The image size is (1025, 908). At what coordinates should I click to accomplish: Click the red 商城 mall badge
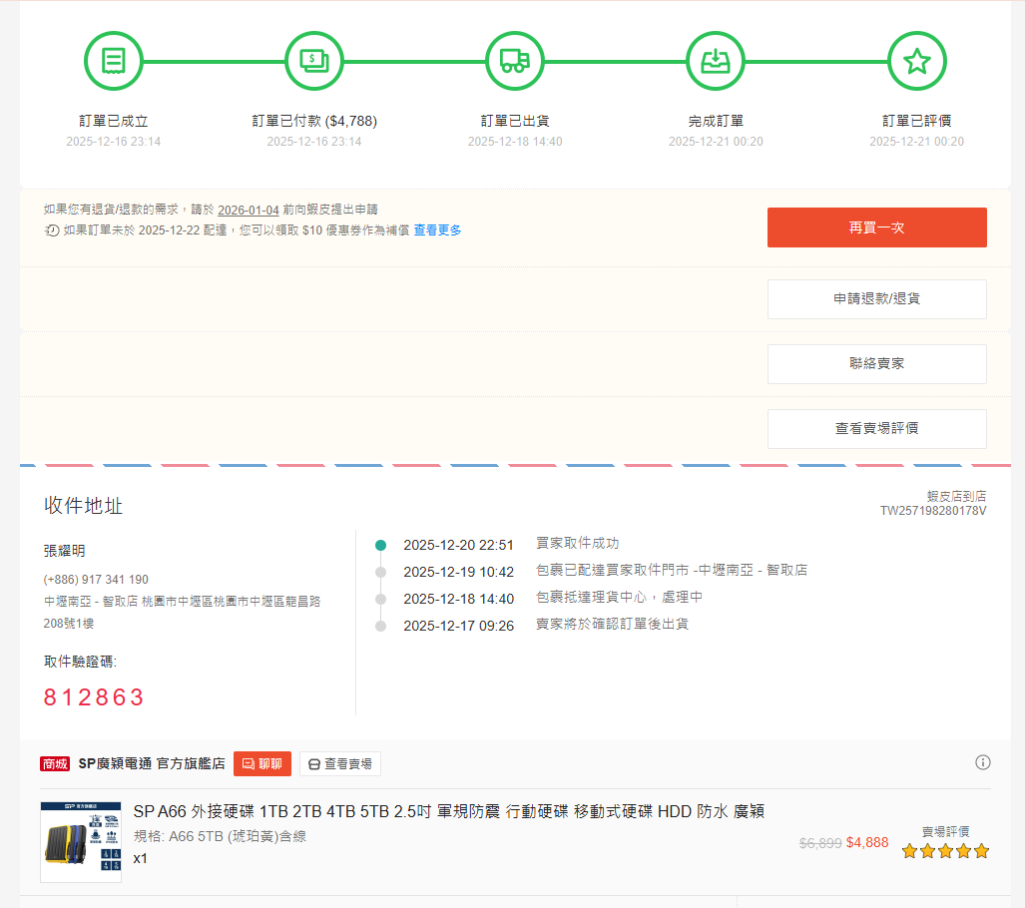(55, 764)
